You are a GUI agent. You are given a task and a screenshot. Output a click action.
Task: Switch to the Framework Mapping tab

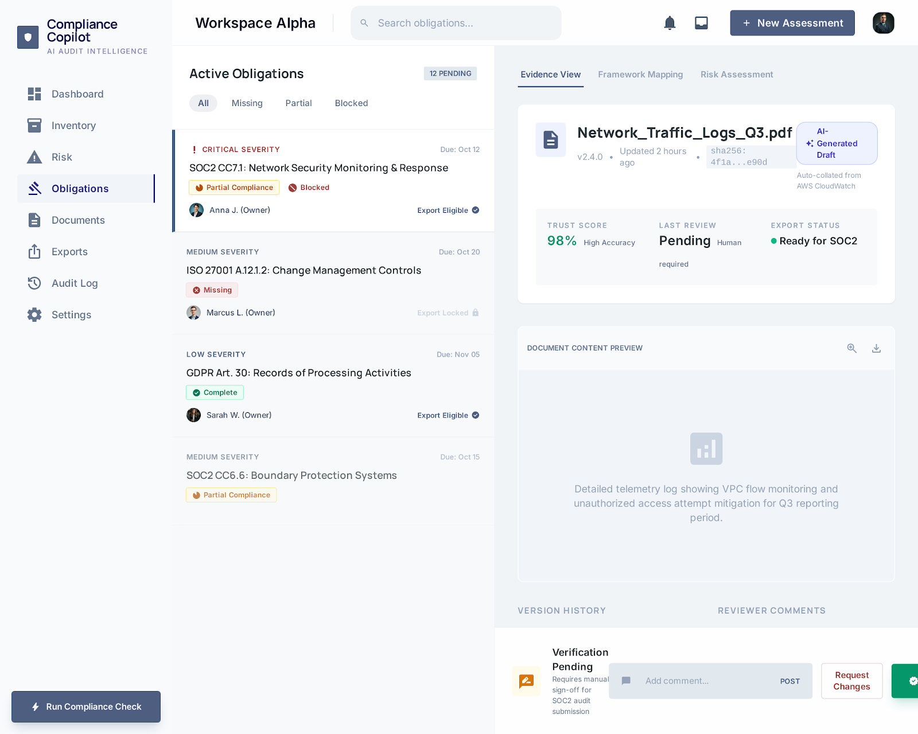tap(640, 75)
